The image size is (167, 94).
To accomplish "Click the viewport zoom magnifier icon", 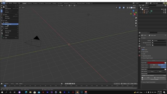I will pyautogui.click(x=136, y=18).
